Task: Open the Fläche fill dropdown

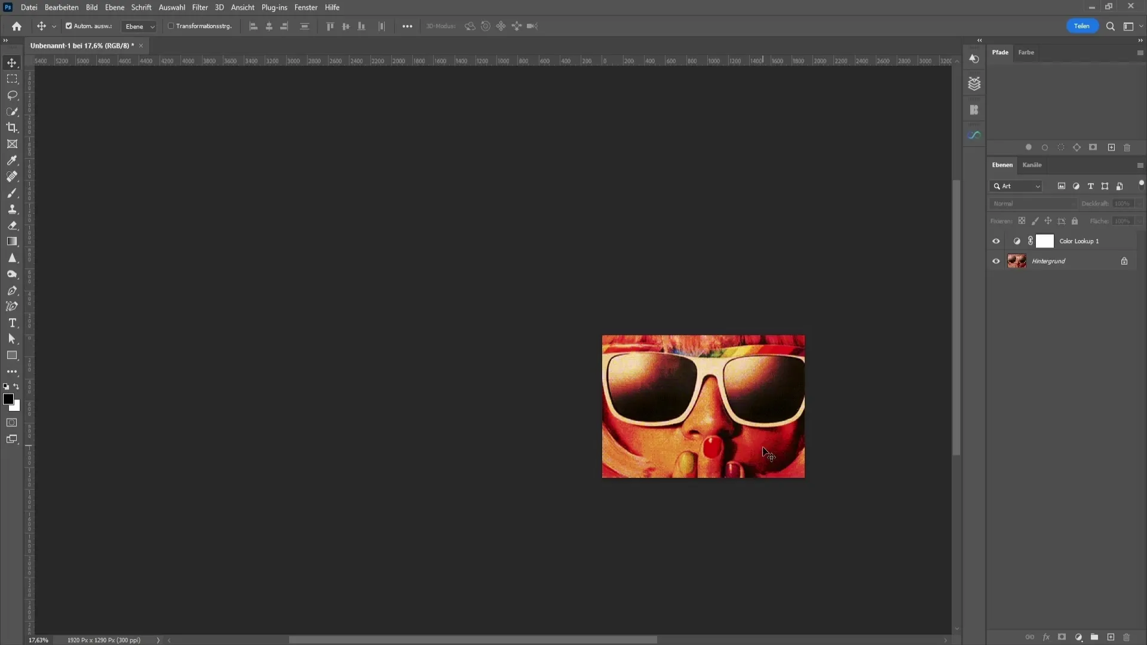Action: click(x=1139, y=221)
